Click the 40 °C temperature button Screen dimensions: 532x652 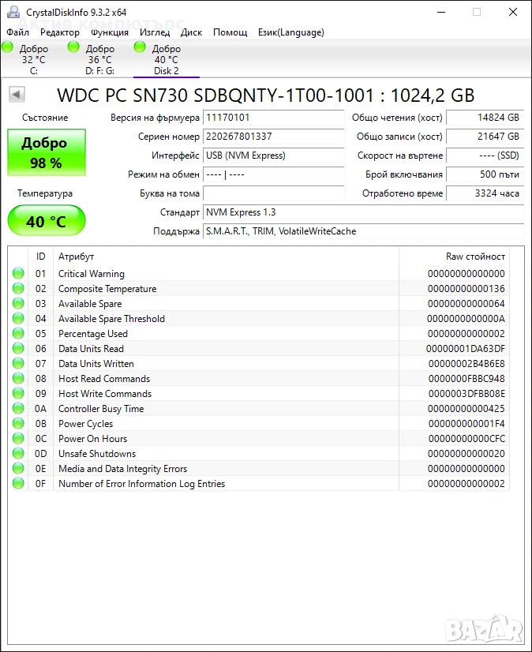(46, 221)
